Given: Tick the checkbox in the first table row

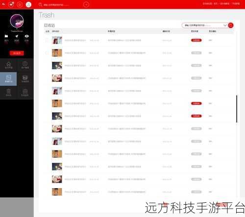Looking at the screenshot, I should (47, 40).
